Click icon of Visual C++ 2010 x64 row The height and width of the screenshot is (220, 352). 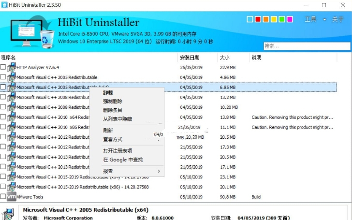tap(12, 117)
